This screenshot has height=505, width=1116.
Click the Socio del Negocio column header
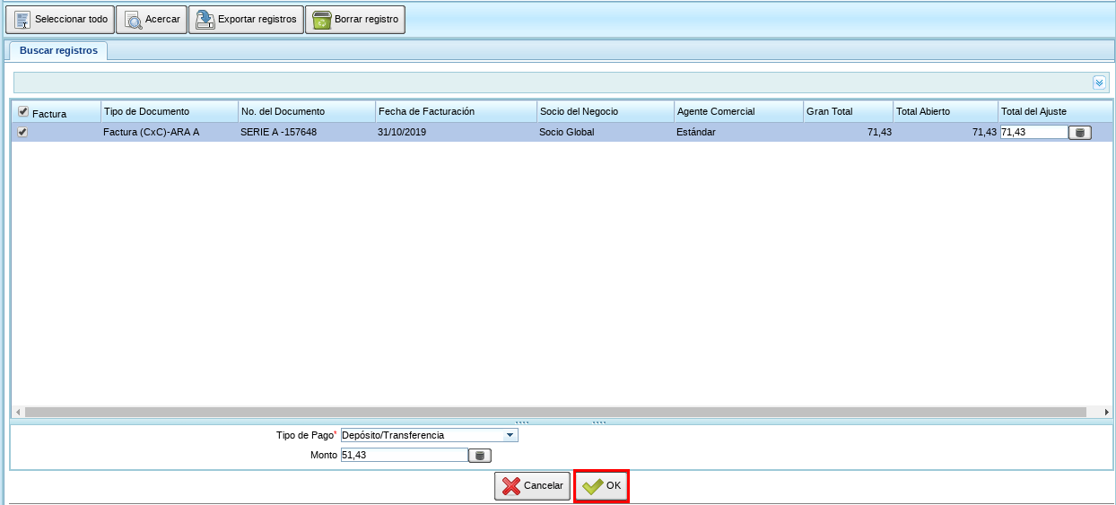[605, 111]
